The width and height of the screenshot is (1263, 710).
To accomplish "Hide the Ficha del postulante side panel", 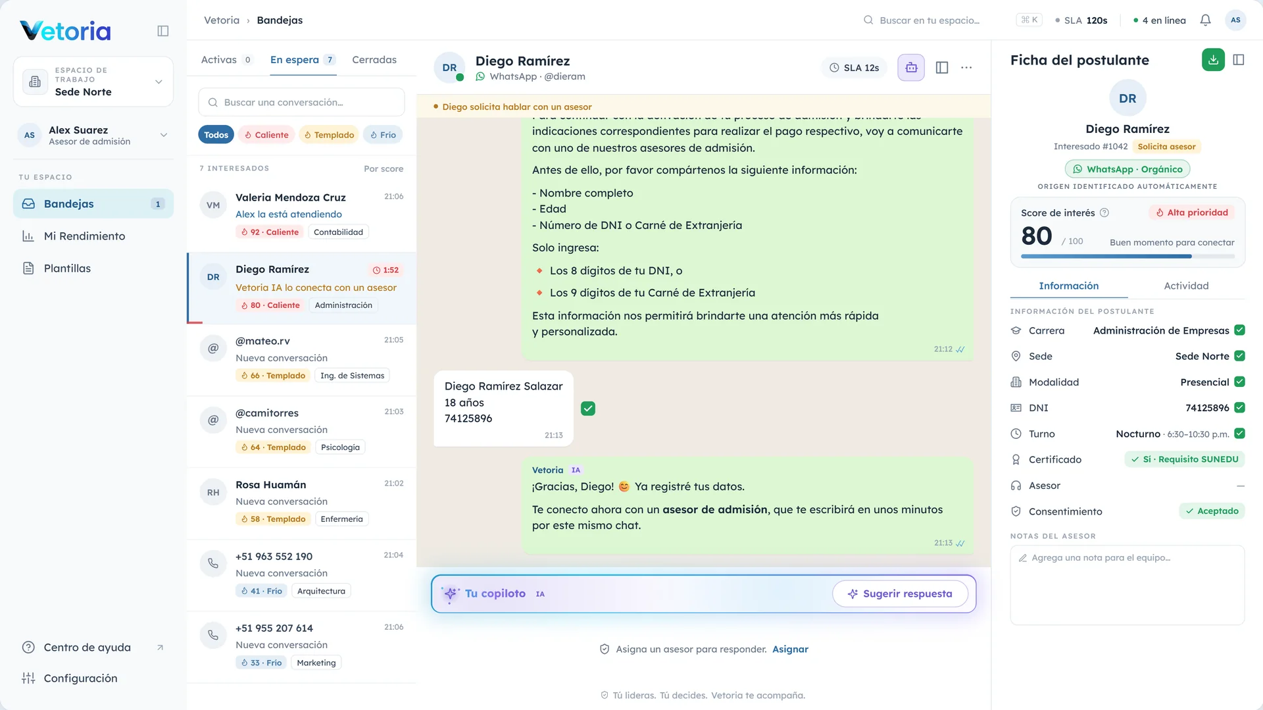I will [x=1239, y=60].
